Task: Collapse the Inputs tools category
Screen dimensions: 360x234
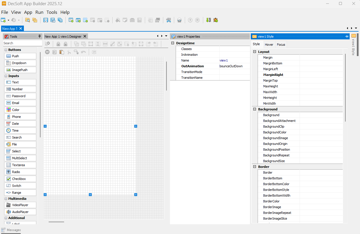Action: 6,76
